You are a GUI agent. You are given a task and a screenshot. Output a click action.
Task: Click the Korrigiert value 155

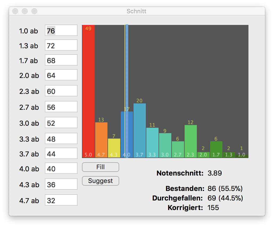point(213,208)
